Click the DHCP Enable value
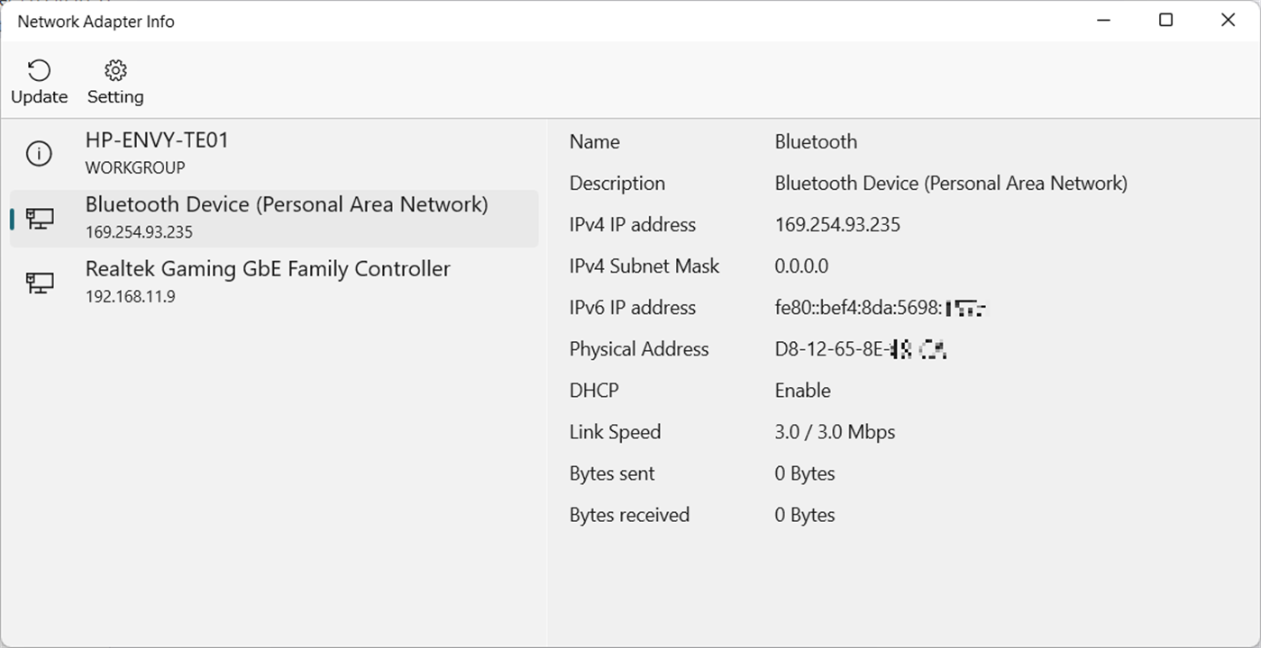 tap(801, 390)
